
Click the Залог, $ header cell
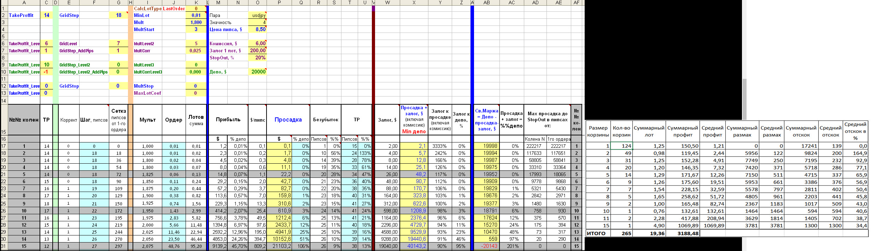click(387, 120)
